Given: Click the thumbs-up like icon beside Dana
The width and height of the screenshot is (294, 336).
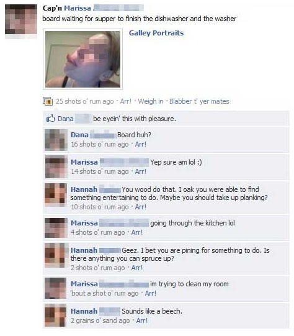Looking at the screenshot, I should tap(50, 118).
